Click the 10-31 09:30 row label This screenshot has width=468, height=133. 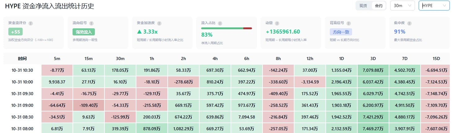pos(22,94)
